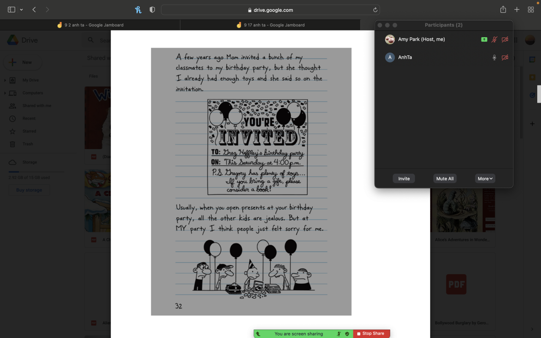The height and width of the screenshot is (338, 541).
Task: Click the New button in Drive
Action: 23,62
